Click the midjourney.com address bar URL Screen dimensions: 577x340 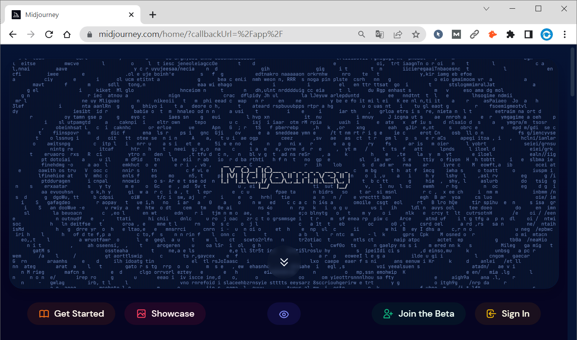(x=191, y=34)
